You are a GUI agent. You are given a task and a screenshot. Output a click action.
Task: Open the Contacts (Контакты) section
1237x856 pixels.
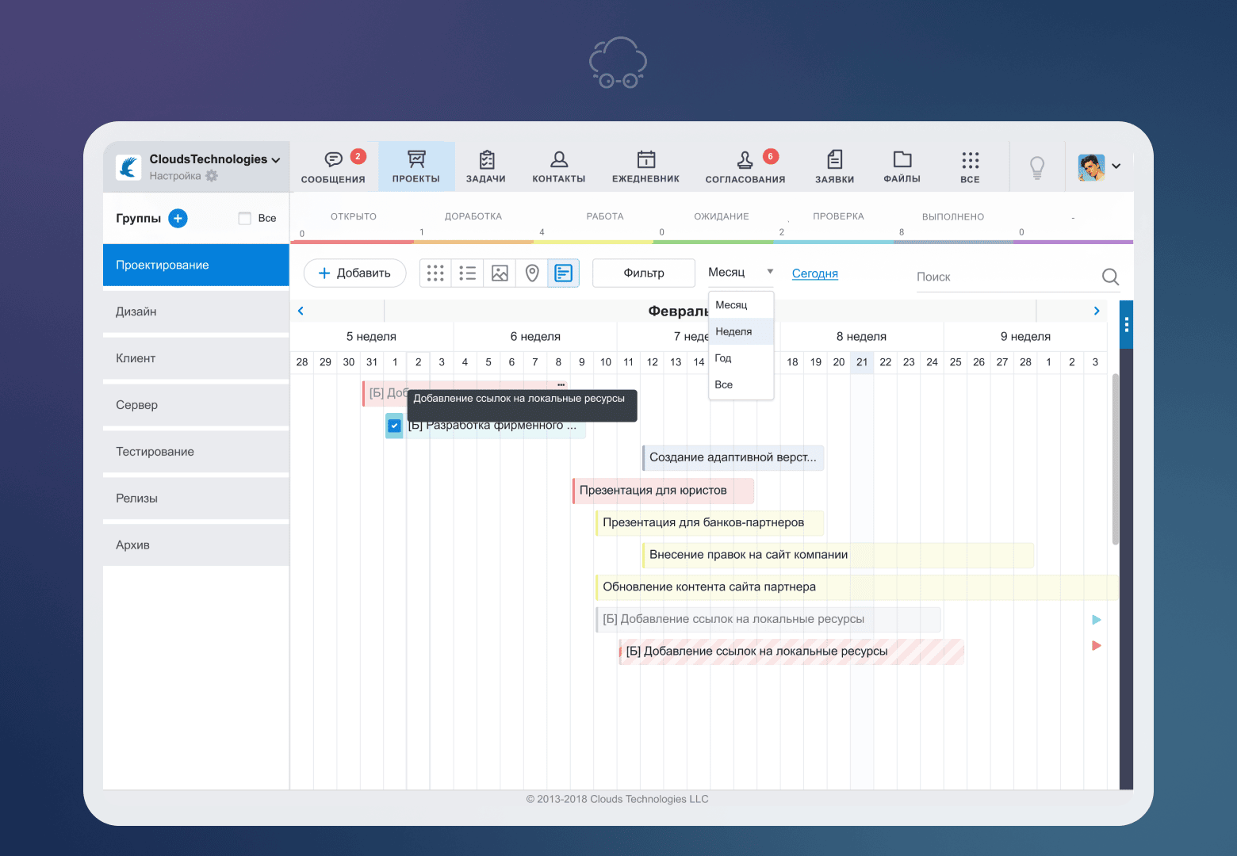click(x=559, y=167)
